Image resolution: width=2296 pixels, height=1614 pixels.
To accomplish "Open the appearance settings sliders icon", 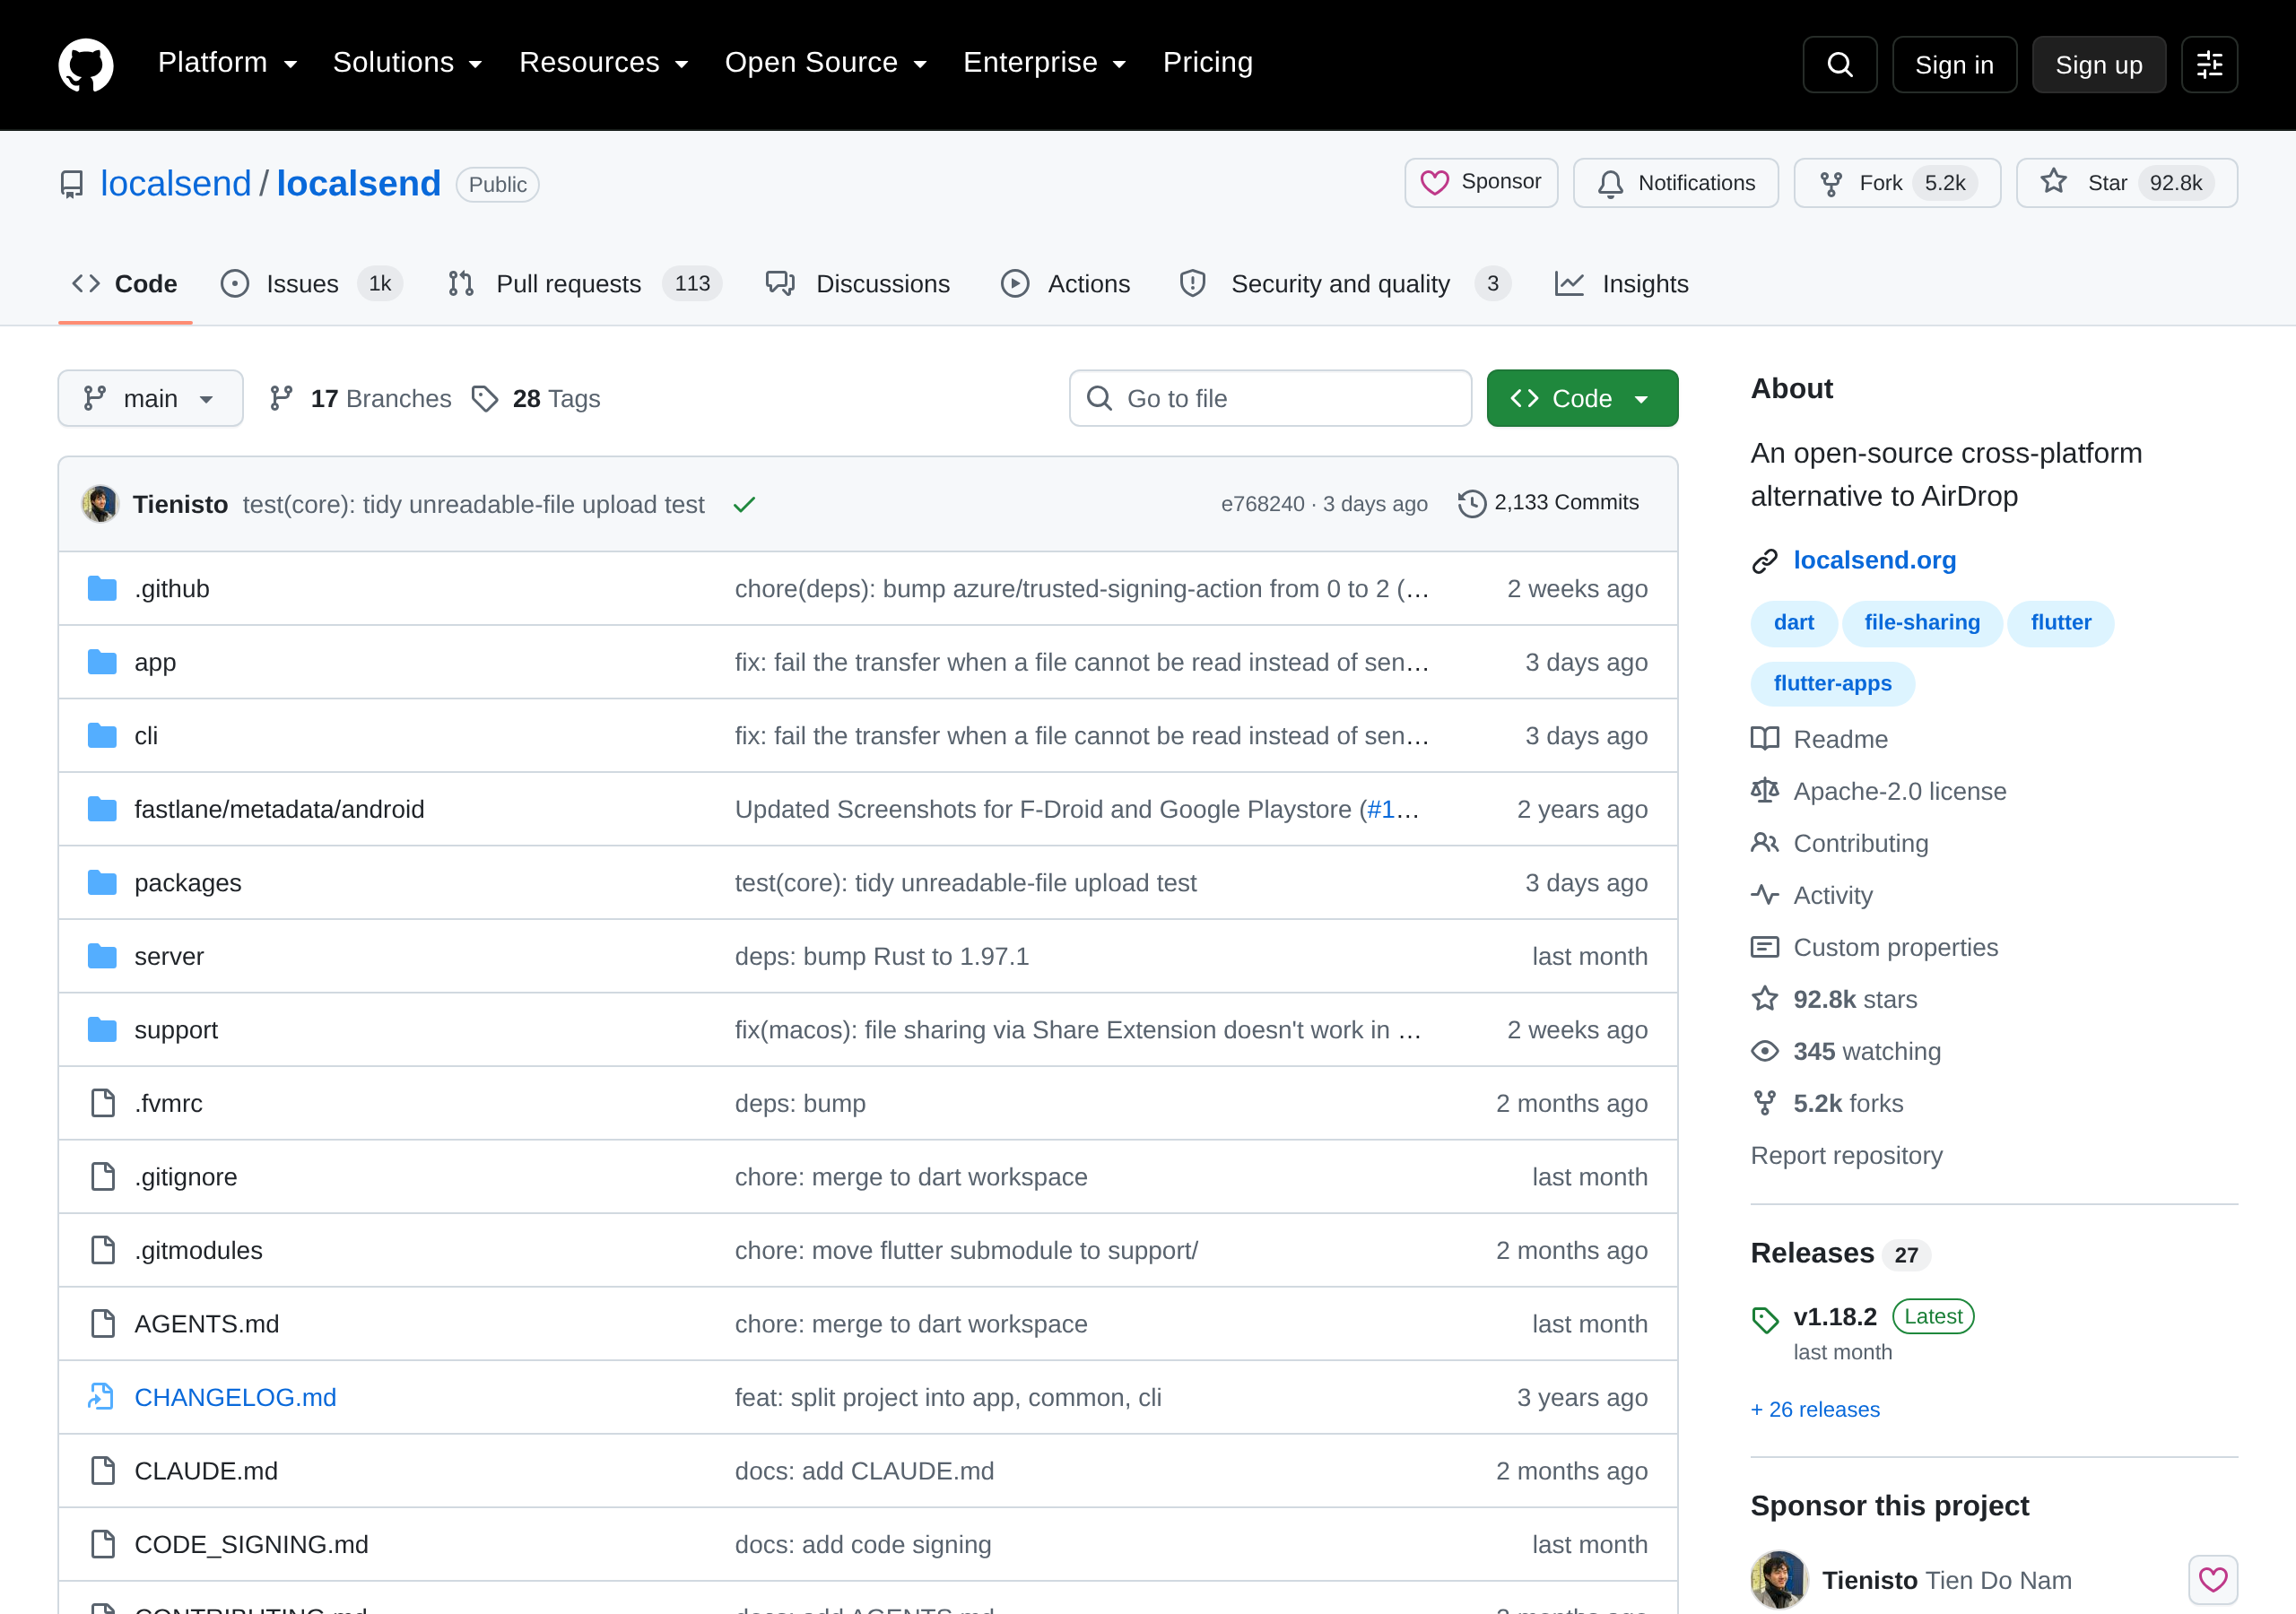I will tap(2209, 64).
